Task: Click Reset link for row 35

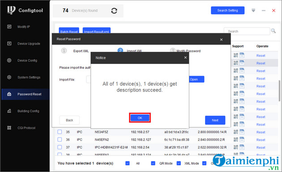Action: pos(261,132)
